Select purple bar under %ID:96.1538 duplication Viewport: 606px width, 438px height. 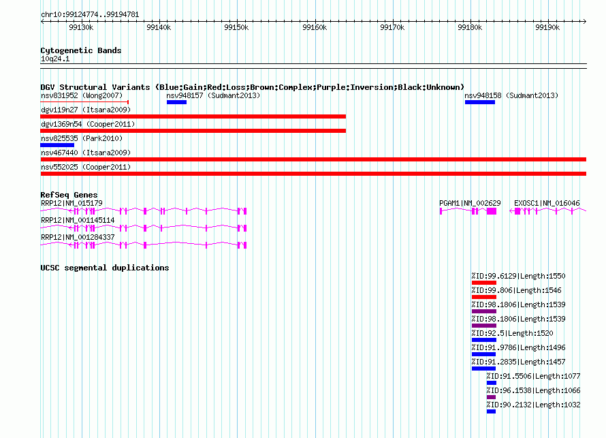pos(491,397)
